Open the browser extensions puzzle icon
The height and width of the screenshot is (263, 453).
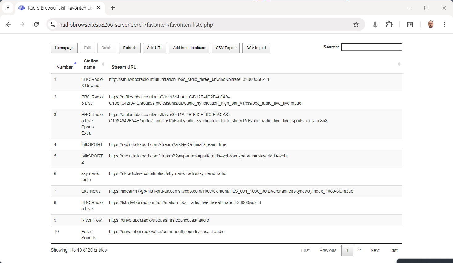tap(389, 24)
